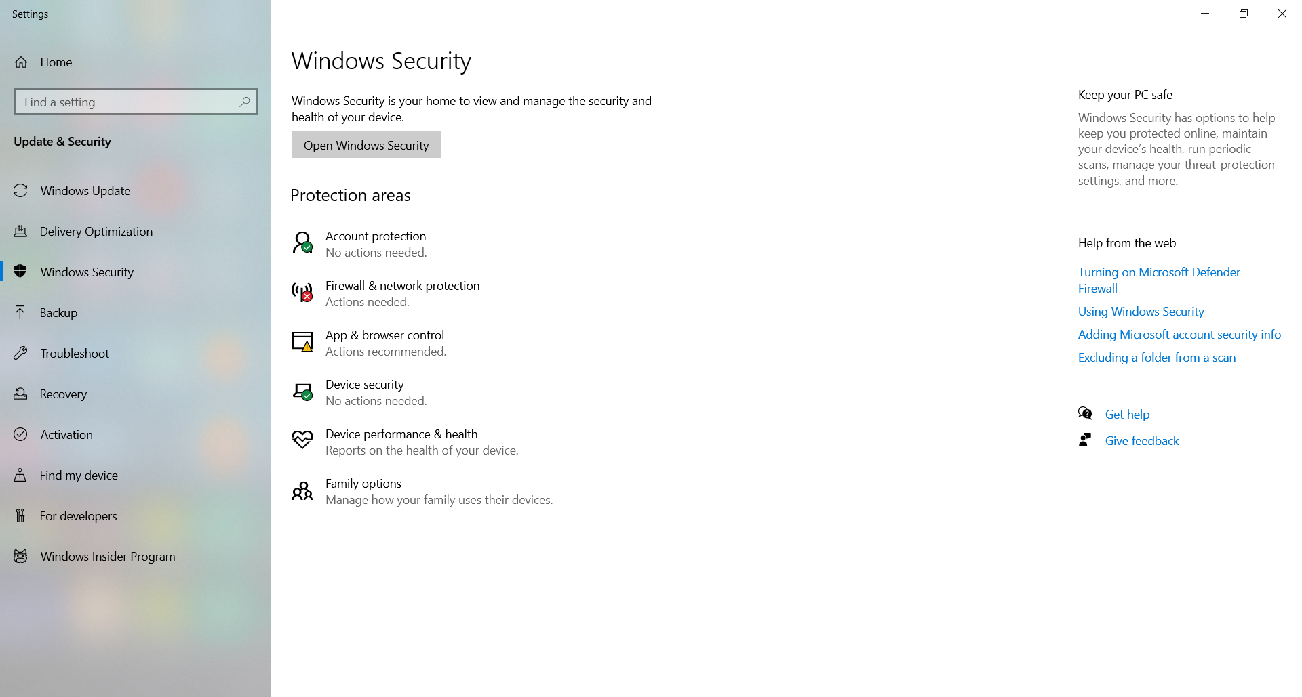Open Excluding a folder from a scan
Screen dimensions: 1302x697
(x=1156, y=358)
